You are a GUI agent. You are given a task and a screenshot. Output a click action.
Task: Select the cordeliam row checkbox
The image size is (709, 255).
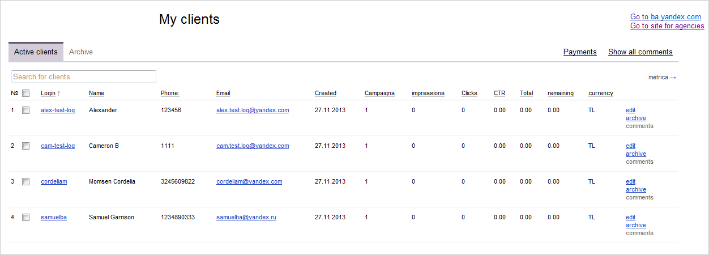pos(25,182)
